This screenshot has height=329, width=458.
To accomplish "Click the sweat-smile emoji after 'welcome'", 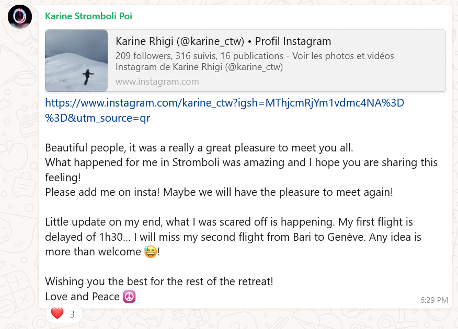I will [x=151, y=252].
